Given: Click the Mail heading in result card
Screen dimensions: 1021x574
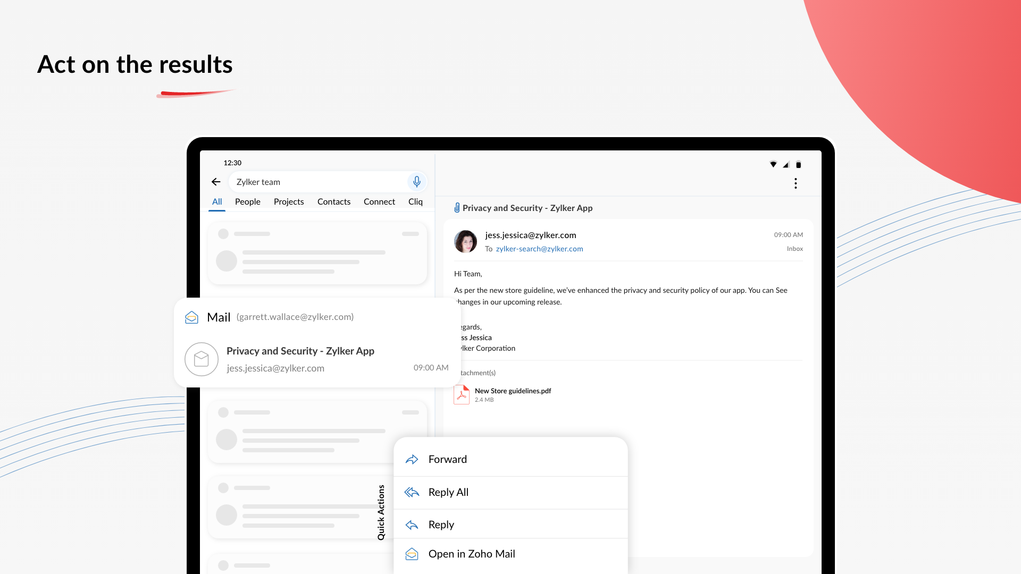Looking at the screenshot, I should 219,317.
